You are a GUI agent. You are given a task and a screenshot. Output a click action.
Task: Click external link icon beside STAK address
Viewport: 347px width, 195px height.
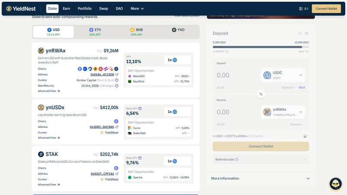coord(117,174)
